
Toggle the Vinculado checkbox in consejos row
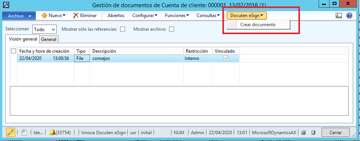(x=226, y=58)
